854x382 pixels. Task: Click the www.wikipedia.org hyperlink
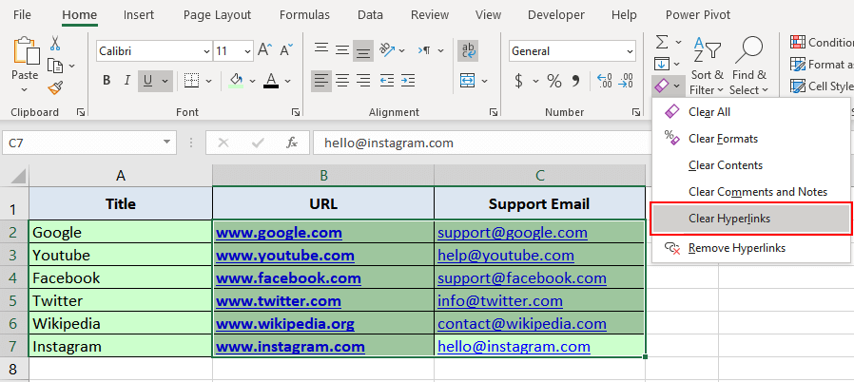pyautogui.click(x=285, y=324)
